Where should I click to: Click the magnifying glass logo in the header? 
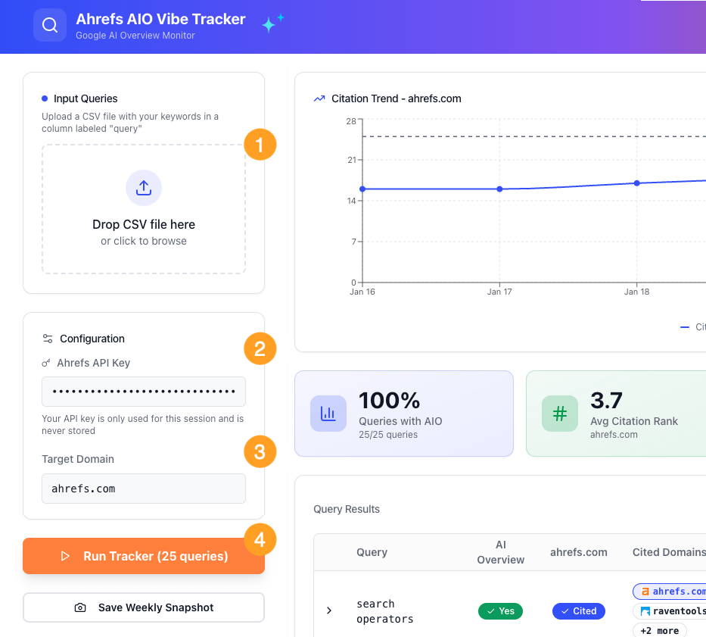49,24
